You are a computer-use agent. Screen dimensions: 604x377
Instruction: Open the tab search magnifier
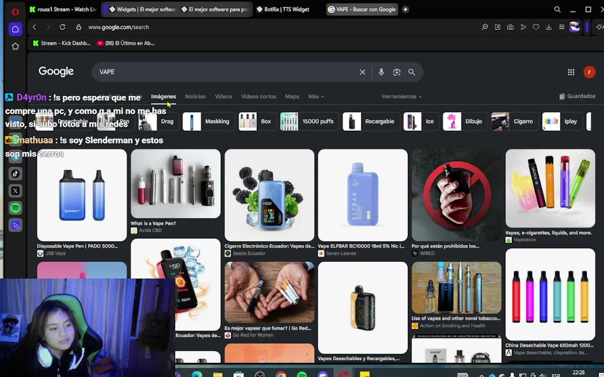557,9
